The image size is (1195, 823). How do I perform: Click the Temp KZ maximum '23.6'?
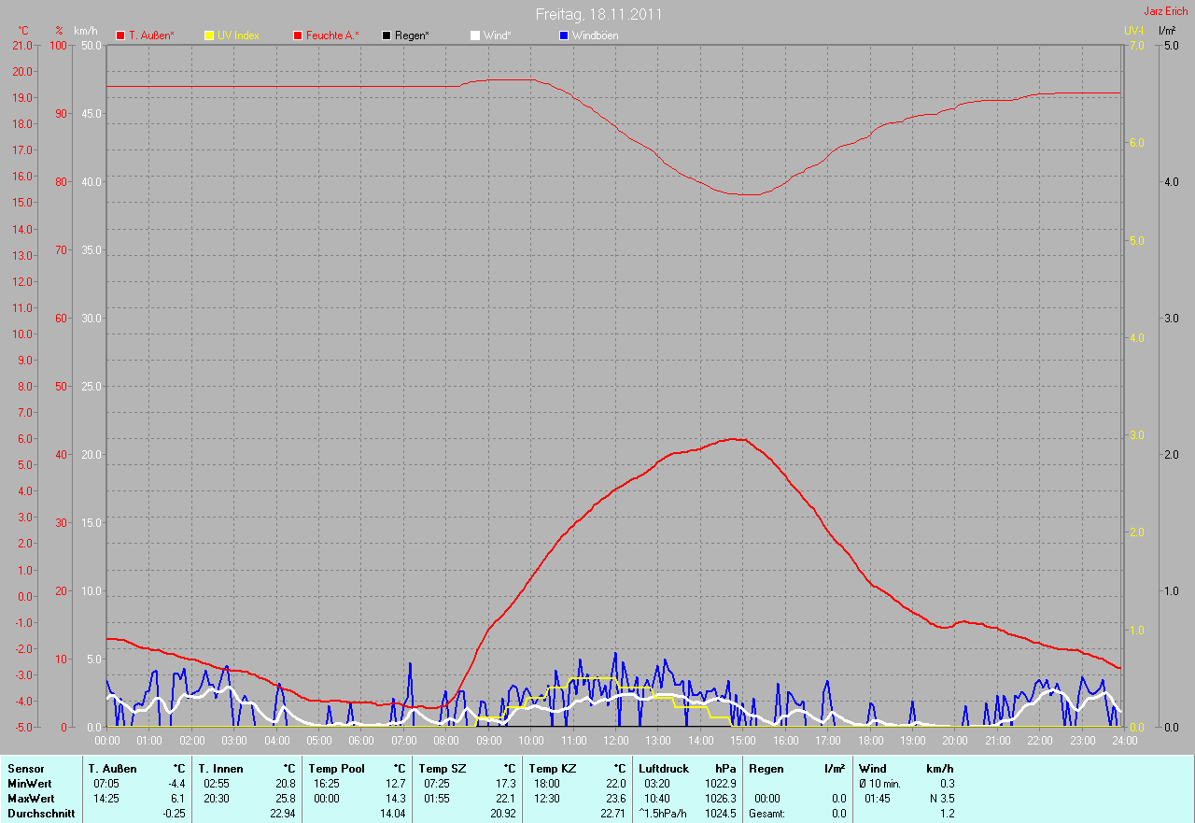(x=616, y=799)
